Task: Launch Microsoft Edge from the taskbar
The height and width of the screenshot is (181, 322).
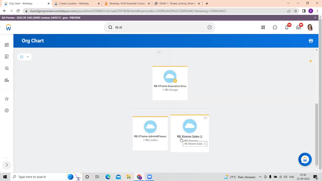Action: point(108,177)
